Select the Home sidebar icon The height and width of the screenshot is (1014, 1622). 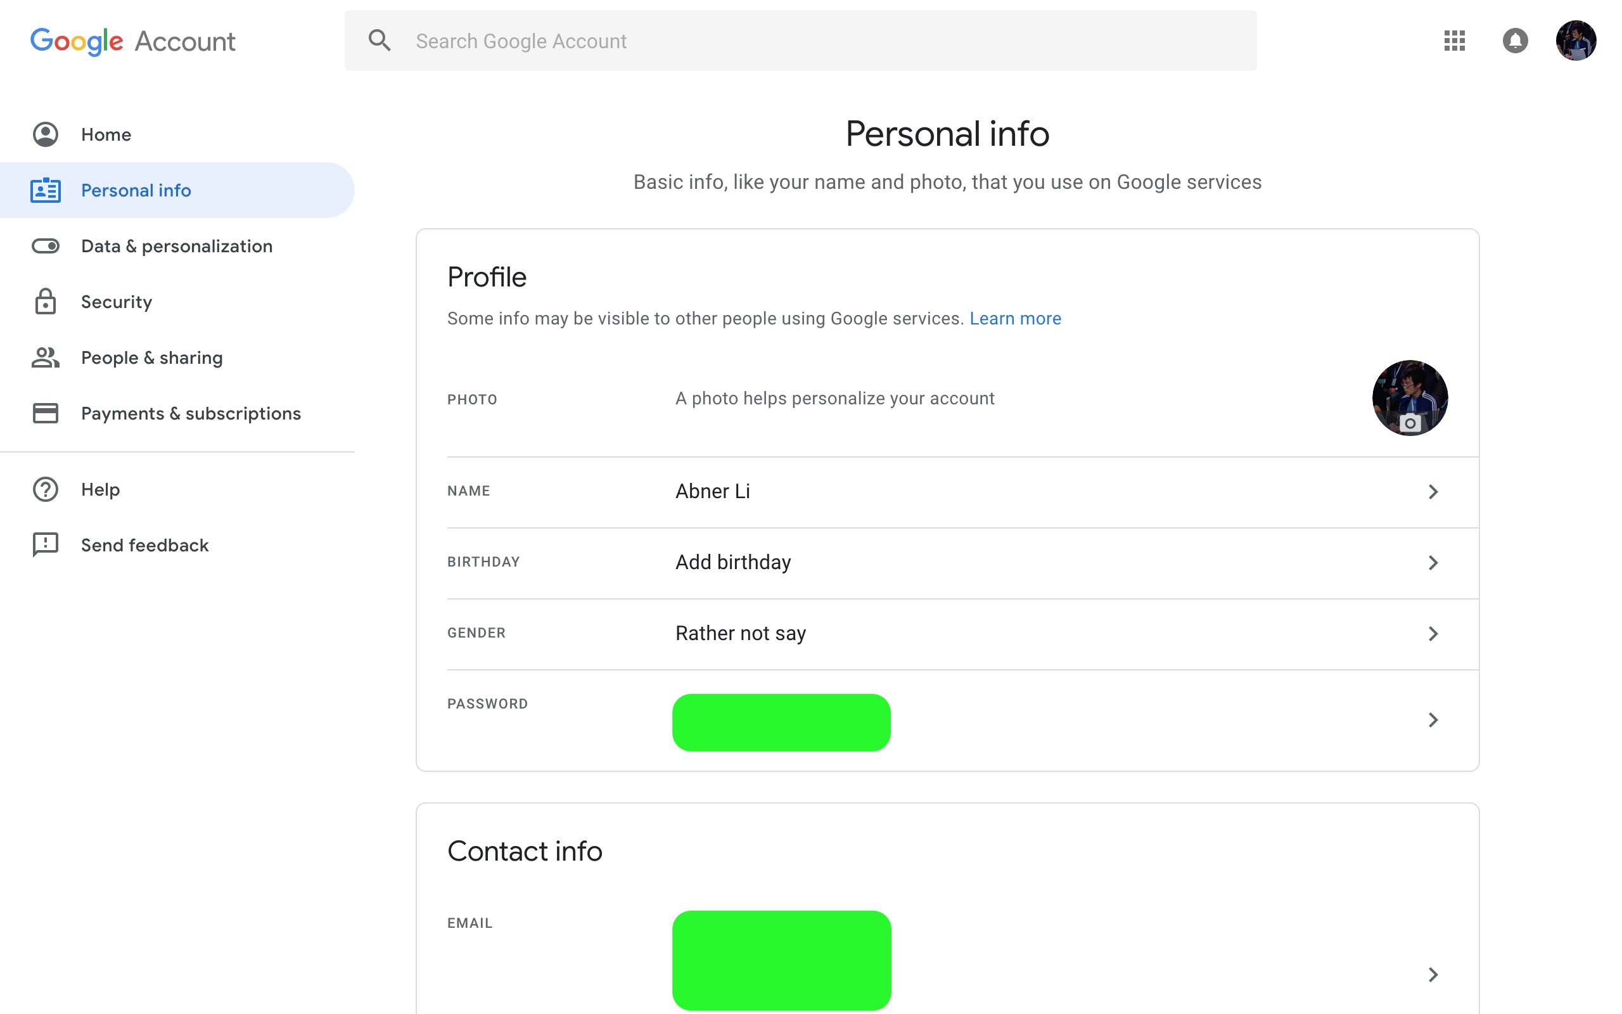[44, 134]
